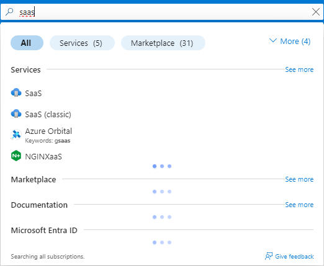Select the All filter tab
The image size is (324, 266).
pyautogui.click(x=27, y=43)
